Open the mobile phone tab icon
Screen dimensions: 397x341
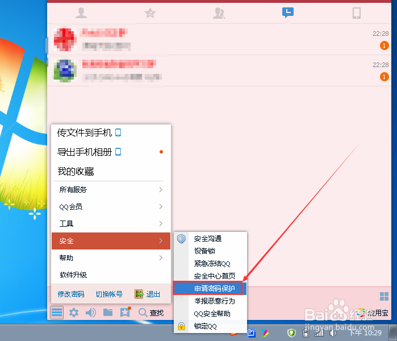coord(357,13)
